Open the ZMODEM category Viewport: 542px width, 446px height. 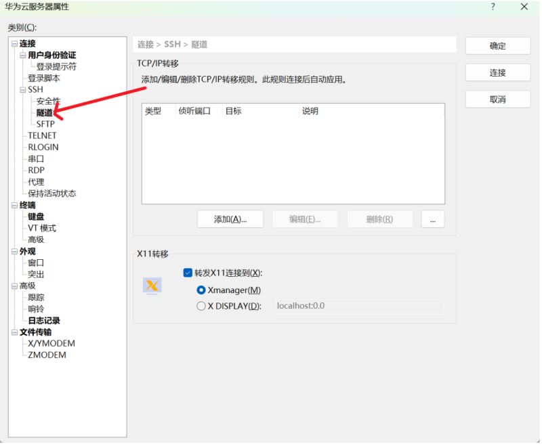[47, 355]
